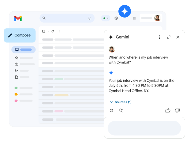Screen dimensions: 190x143
Task: Expand the Gemini panel
Action: point(169,37)
